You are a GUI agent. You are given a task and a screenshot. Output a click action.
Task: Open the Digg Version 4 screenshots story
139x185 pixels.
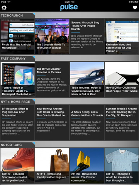122,36
